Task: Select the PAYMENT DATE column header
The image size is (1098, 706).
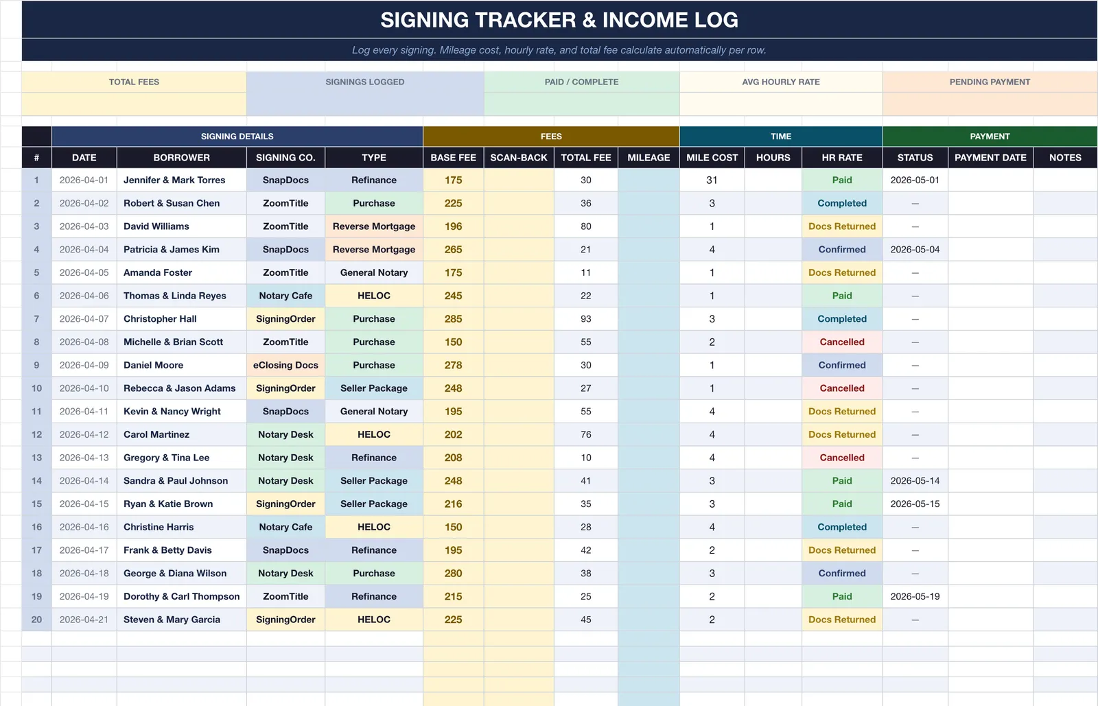Action: pos(990,158)
